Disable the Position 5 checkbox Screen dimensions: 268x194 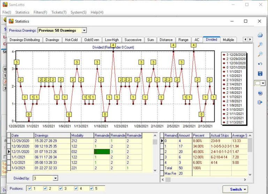[x=91, y=188]
